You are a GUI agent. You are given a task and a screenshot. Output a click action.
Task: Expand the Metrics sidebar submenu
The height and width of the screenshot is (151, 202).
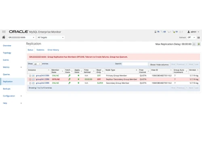coord(21,67)
